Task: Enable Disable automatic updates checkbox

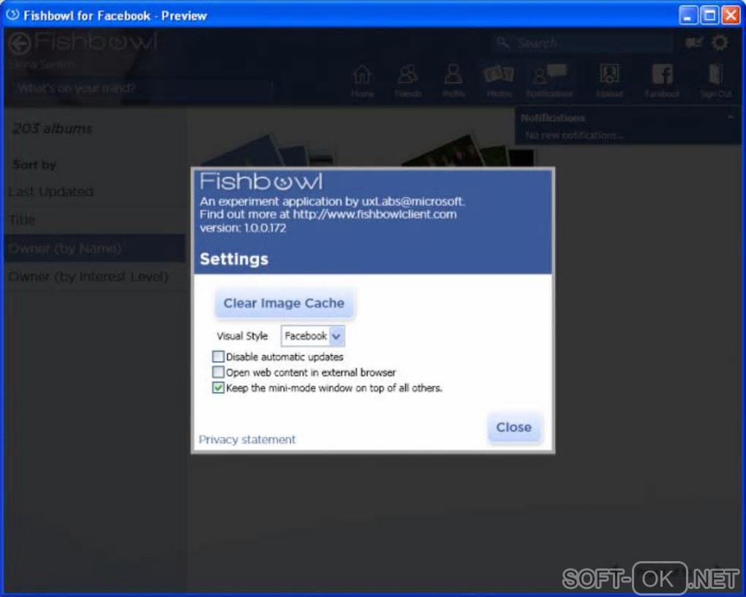Action: 218,356
